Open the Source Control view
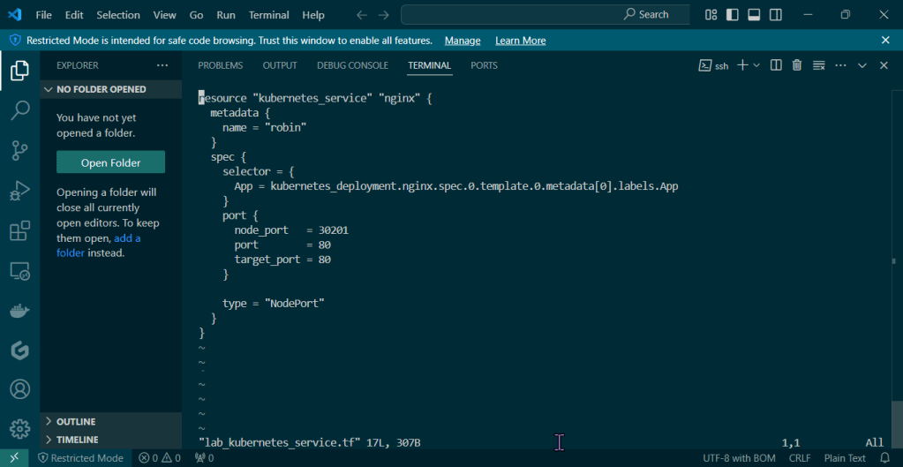The height and width of the screenshot is (467, 903). (x=19, y=151)
